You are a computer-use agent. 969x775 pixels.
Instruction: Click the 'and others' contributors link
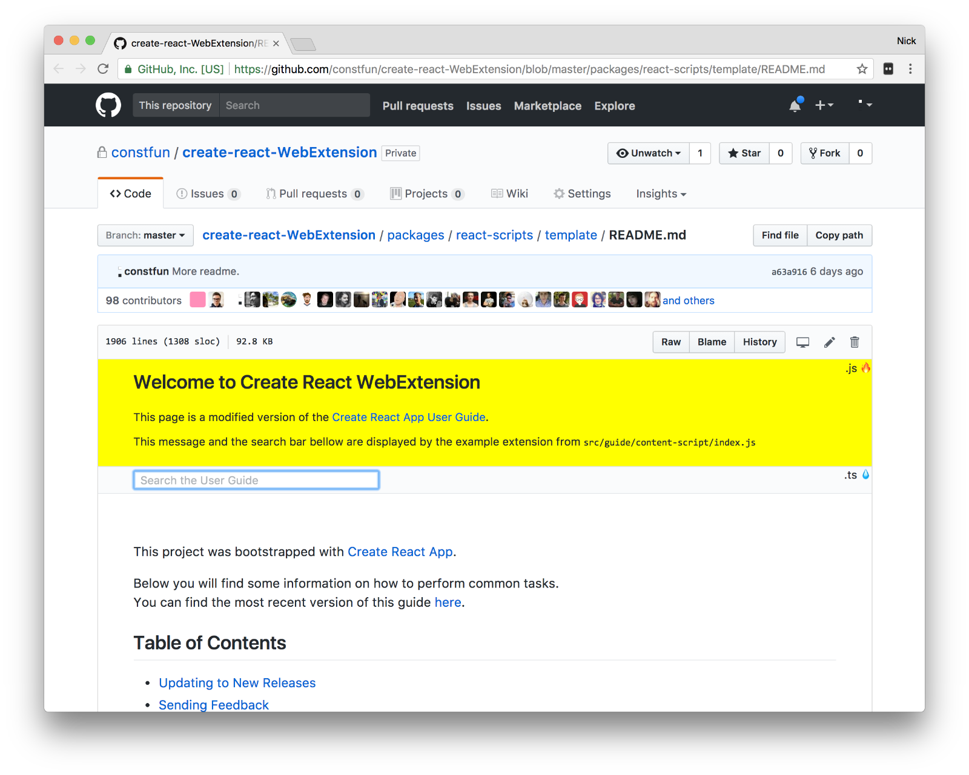pos(689,301)
